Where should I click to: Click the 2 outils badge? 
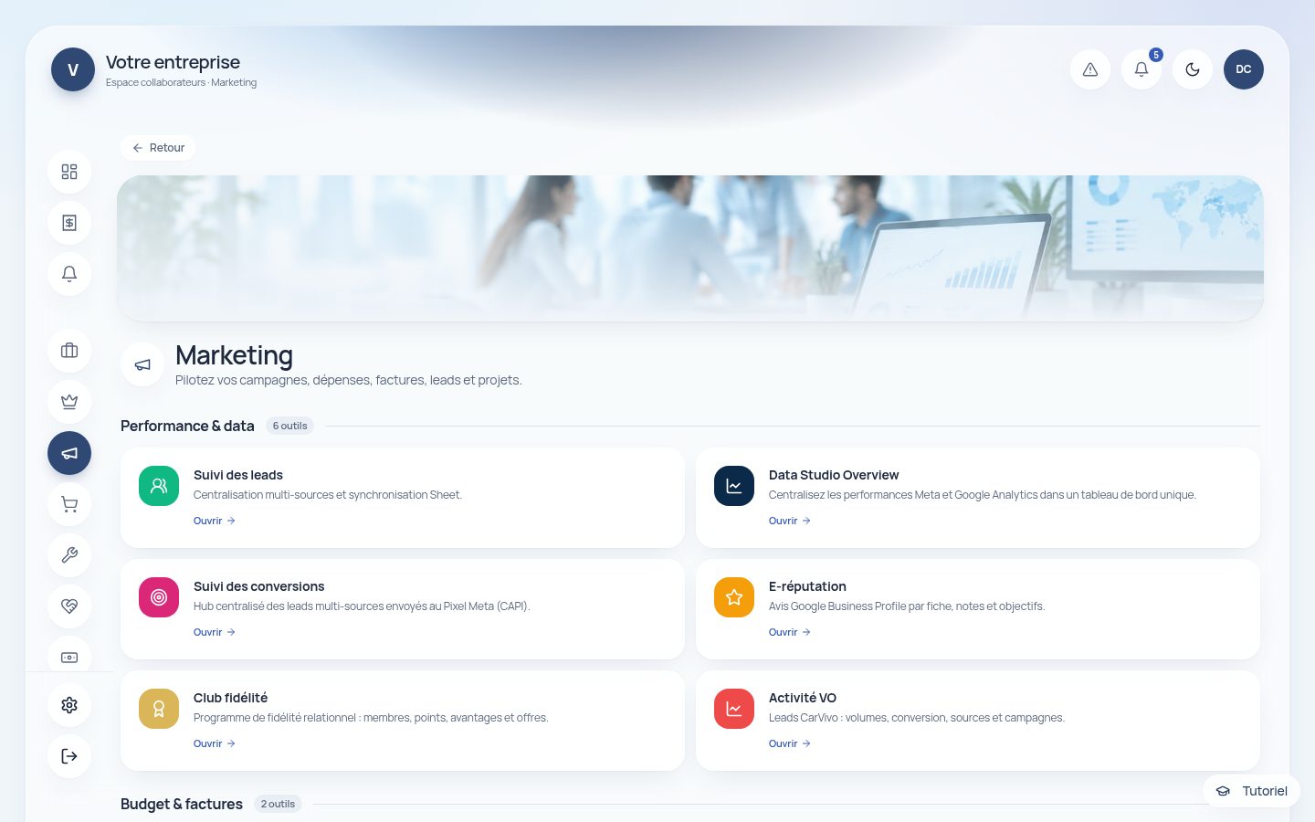278,804
